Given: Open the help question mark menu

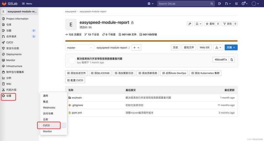Looking at the screenshot, I should click(244, 4).
